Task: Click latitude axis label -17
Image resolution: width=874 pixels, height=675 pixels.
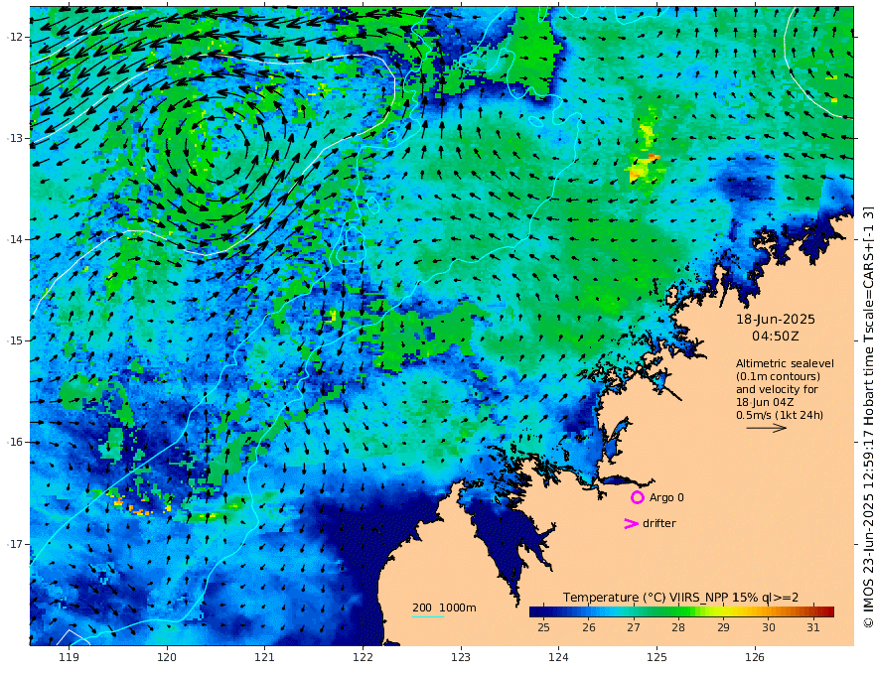Action: (x=15, y=544)
